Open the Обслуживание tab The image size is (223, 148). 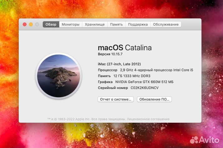(x=166, y=24)
